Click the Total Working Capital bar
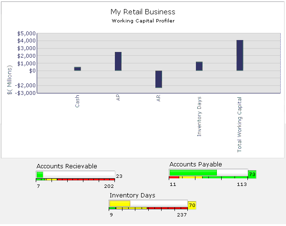 point(240,55)
